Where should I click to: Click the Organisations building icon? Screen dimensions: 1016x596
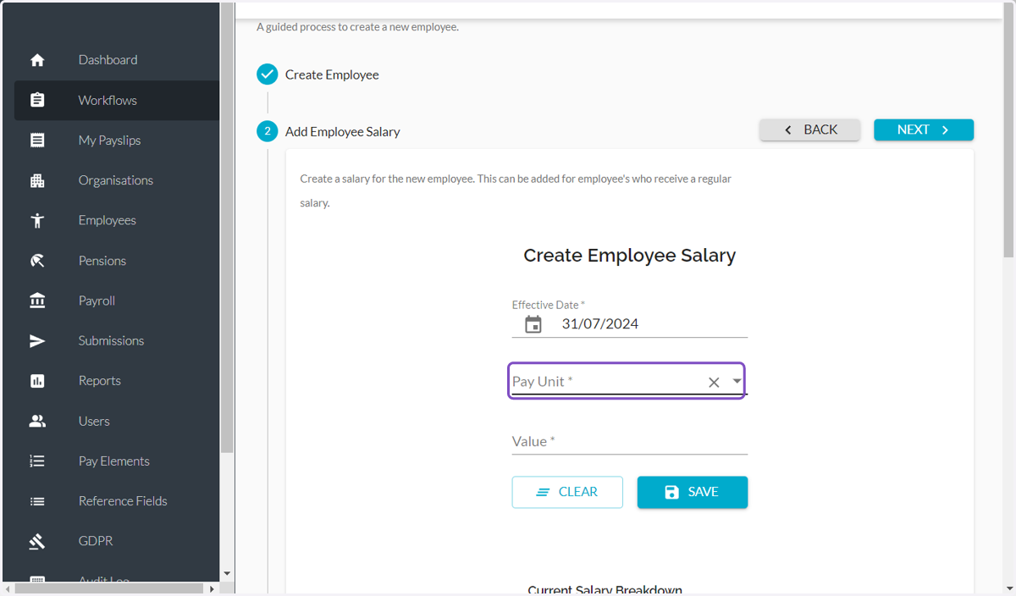pyautogui.click(x=37, y=180)
